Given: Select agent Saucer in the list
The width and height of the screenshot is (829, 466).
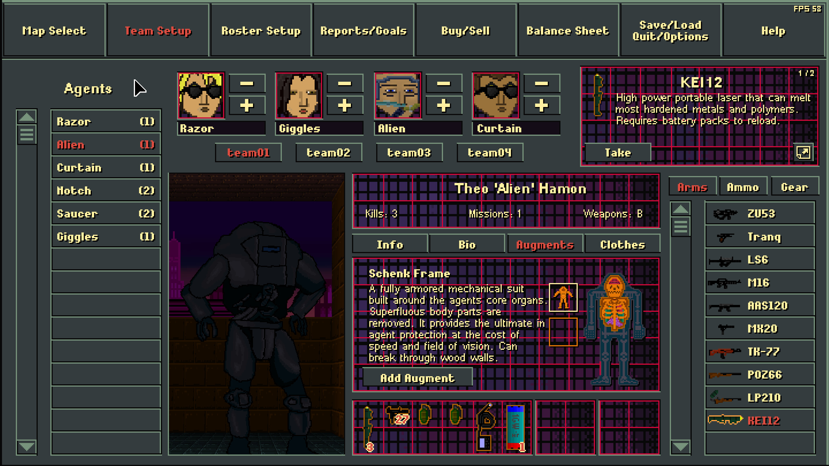Looking at the screenshot, I should pos(106,213).
